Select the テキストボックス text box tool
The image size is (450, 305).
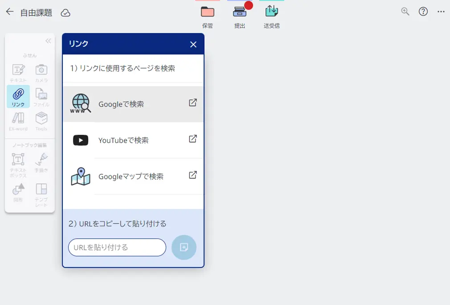click(x=18, y=159)
